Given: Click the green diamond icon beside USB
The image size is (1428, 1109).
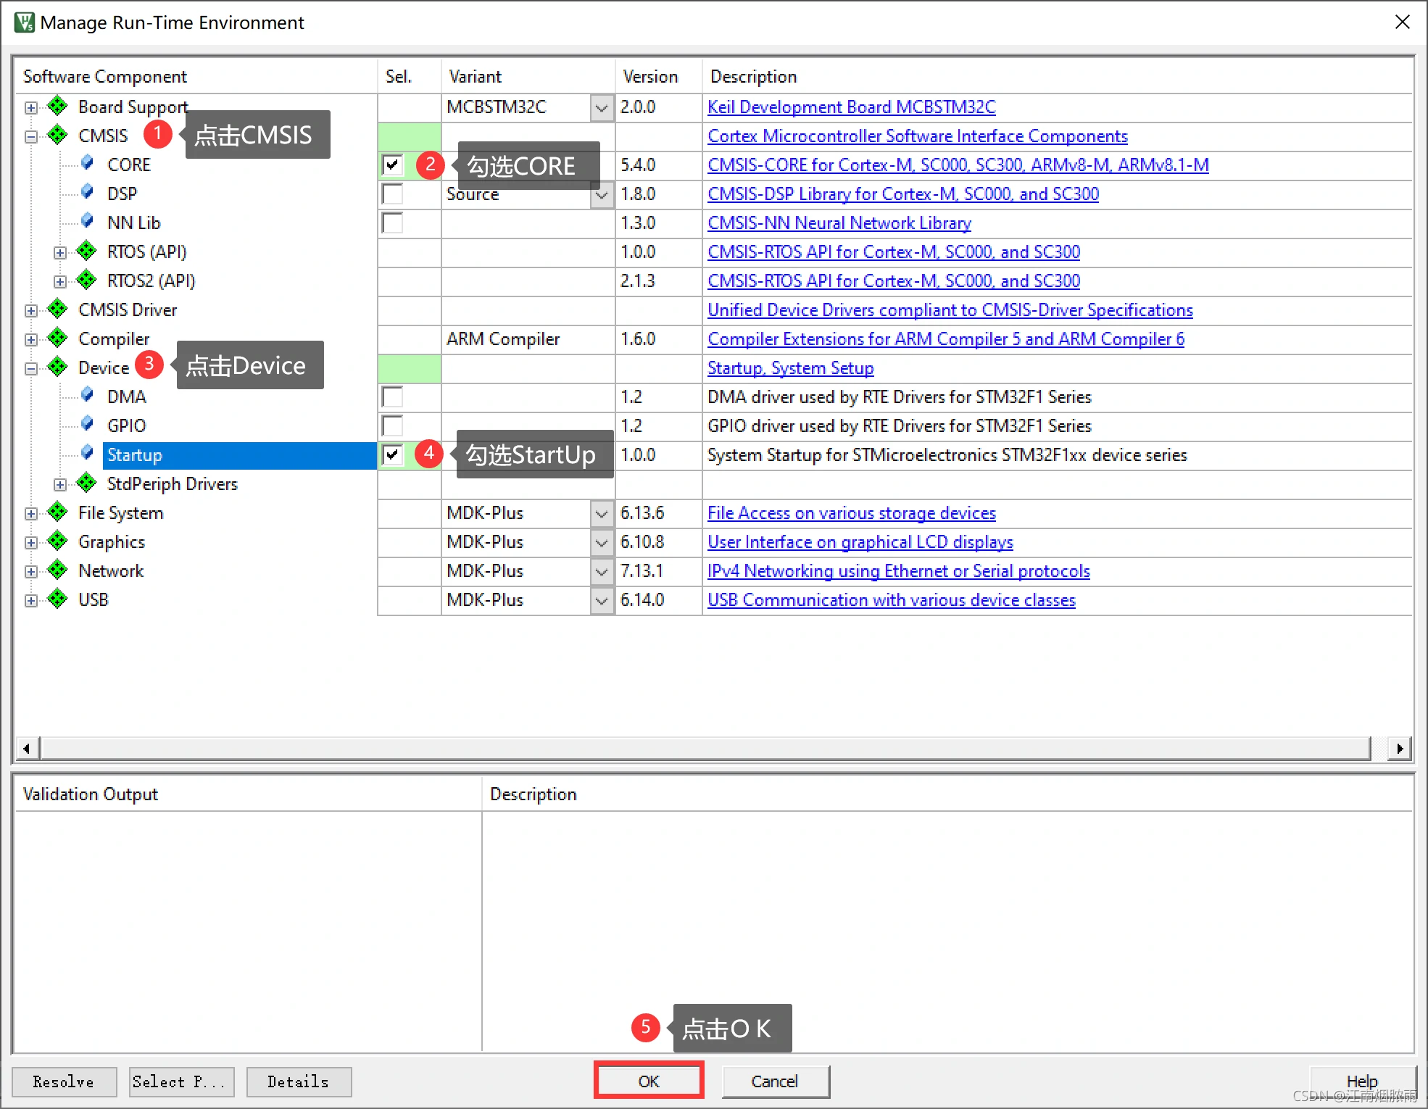Looking at the screenshot, I should coord(57,599).
